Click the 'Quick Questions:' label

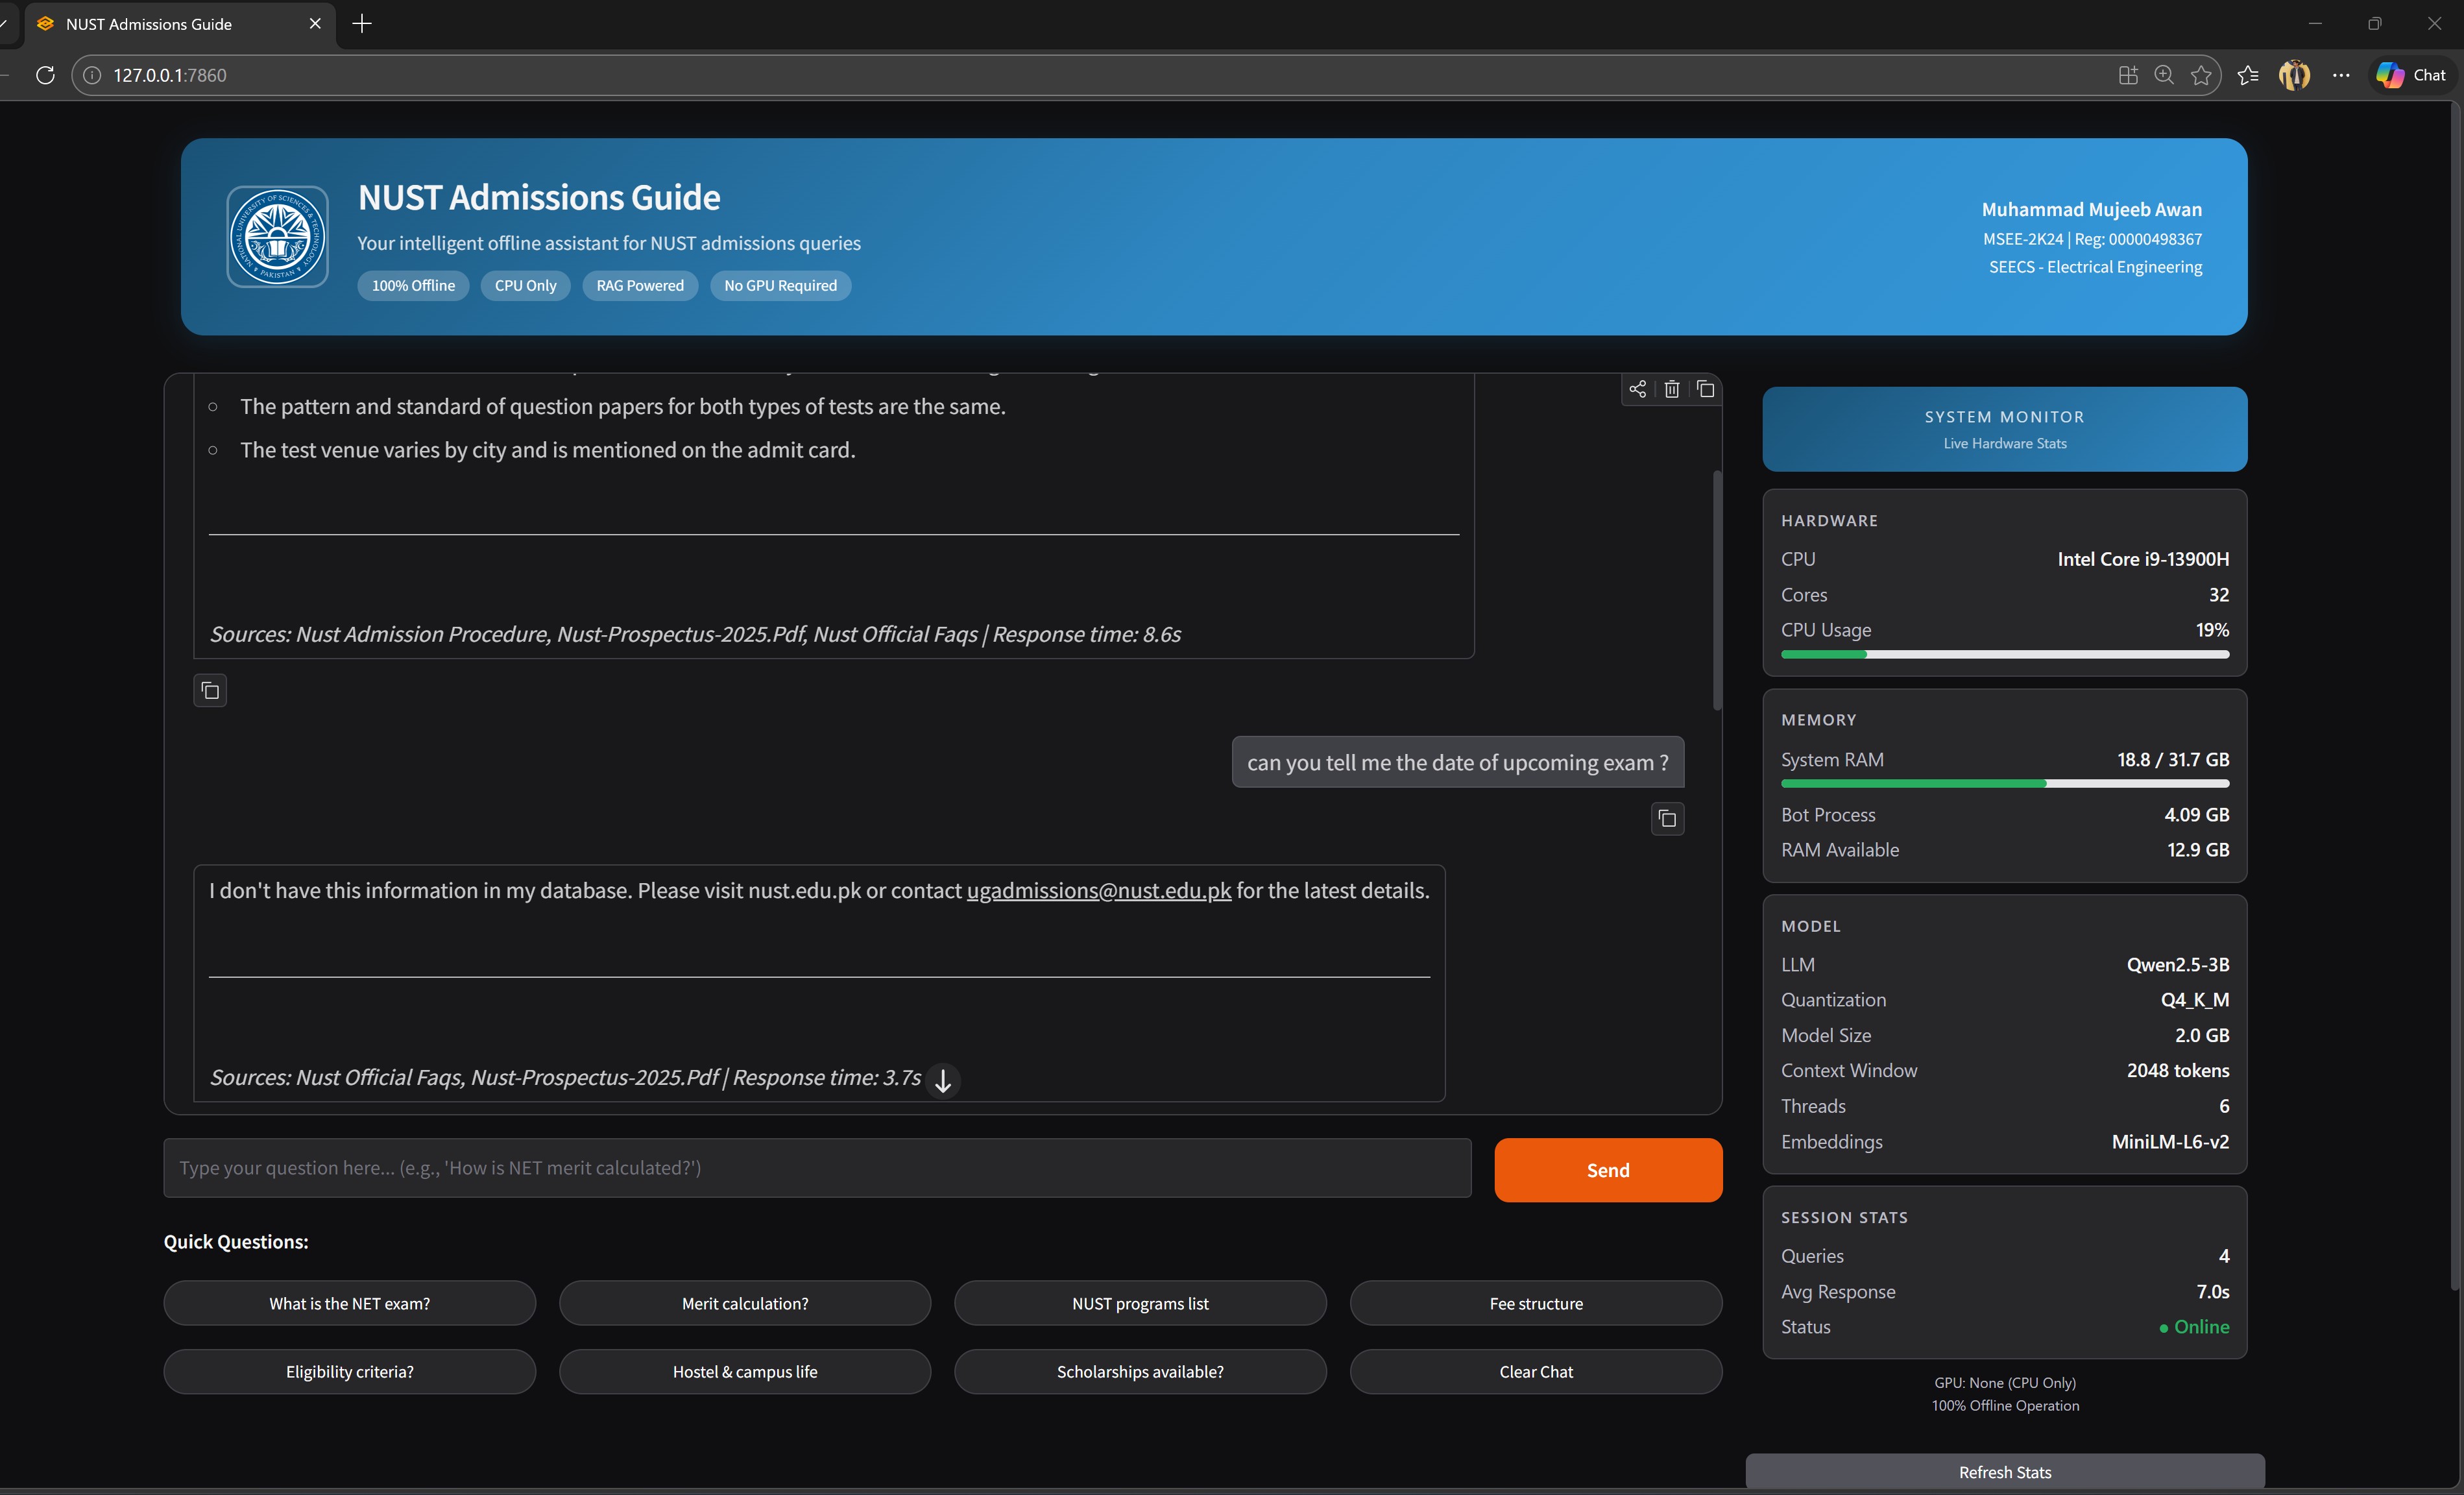[x=236, y=1241]
